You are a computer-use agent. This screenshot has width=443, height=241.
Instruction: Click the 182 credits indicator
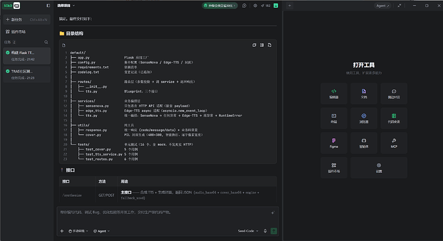click(266, 6)
